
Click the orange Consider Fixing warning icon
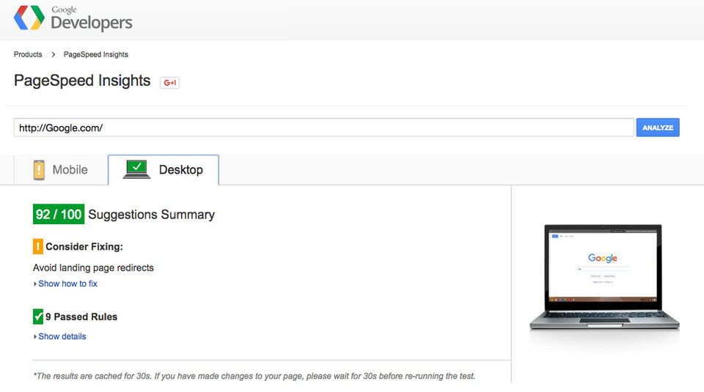click(x=37, y=247)
